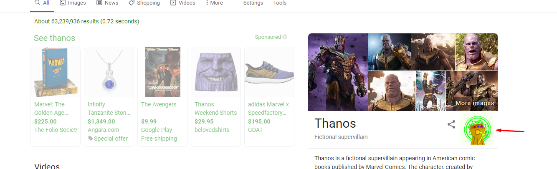Go to the Videos search tab
This screenshot has width=557, height=169.
tap(183, 3)
